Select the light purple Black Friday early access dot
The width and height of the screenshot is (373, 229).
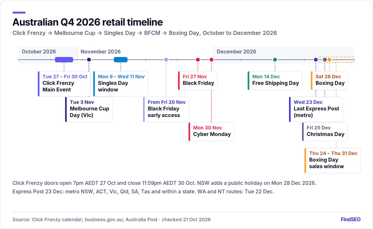click(x=166, y=60)
